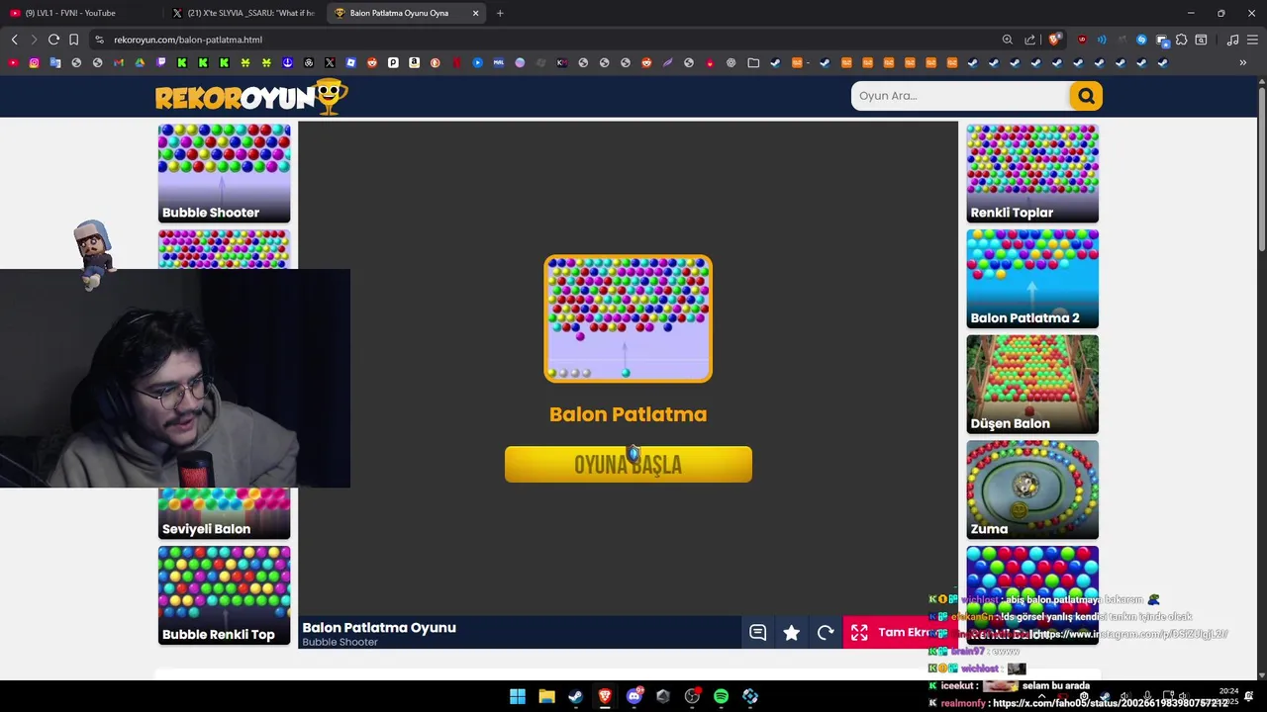Image resolution: width=1267 pixels, height=712 pixels.
Task: Click the orange search magnifier button
Action: (x=1086, y=96)
